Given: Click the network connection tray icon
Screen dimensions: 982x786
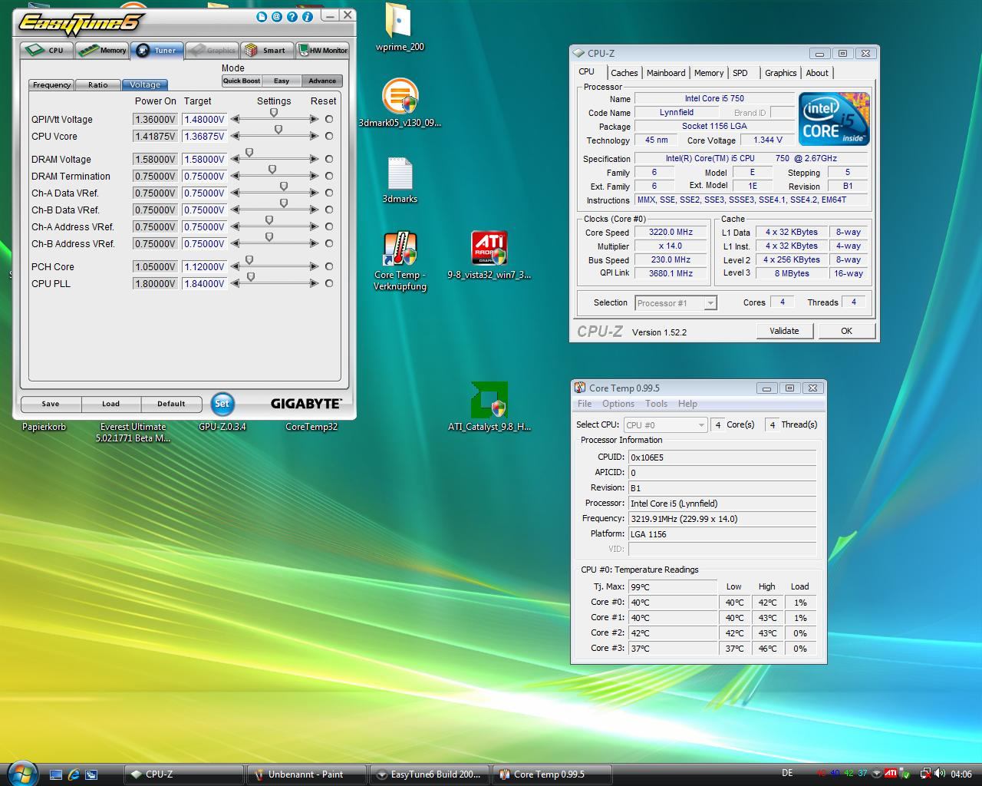Looking at the screenshot, I should click(x=925, y=774).
